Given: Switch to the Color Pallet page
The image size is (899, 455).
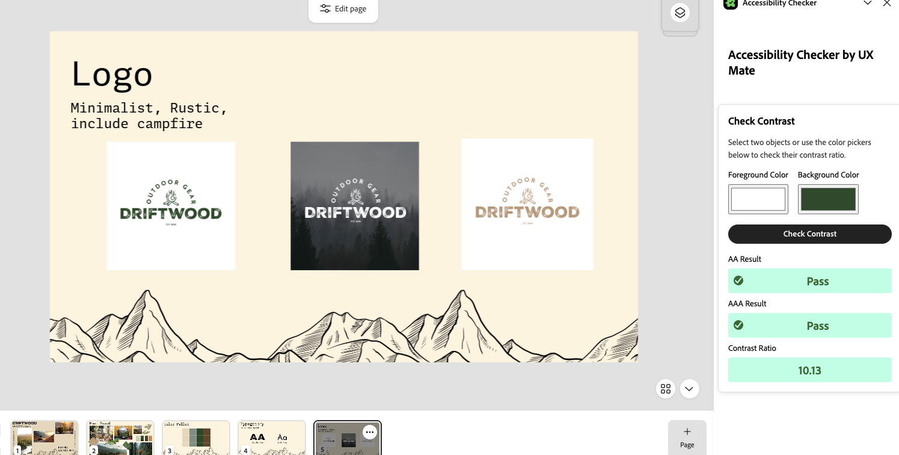Looking at the screenshot, I should 196,438.
